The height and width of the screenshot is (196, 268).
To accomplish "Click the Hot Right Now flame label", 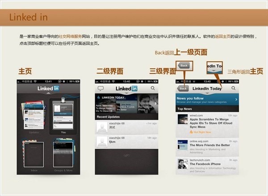I will click(x=200, y=132).
